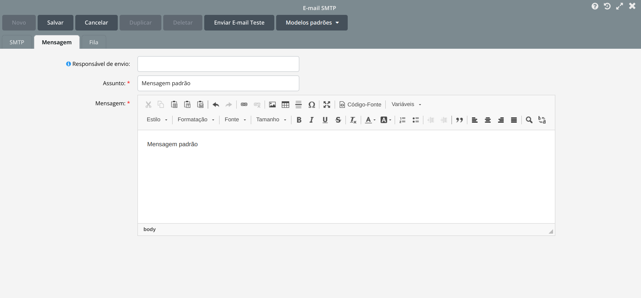The height and width of the screenshot is (298, 641).
Task: Click Enviar E-mail Teste button
Action: coord(239,23)
